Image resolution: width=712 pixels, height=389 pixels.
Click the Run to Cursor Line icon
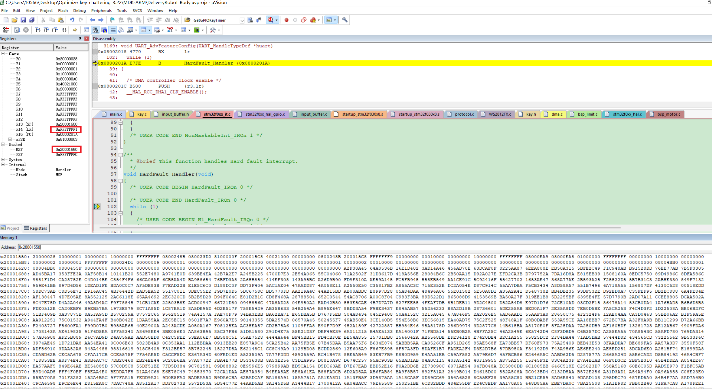64,30
